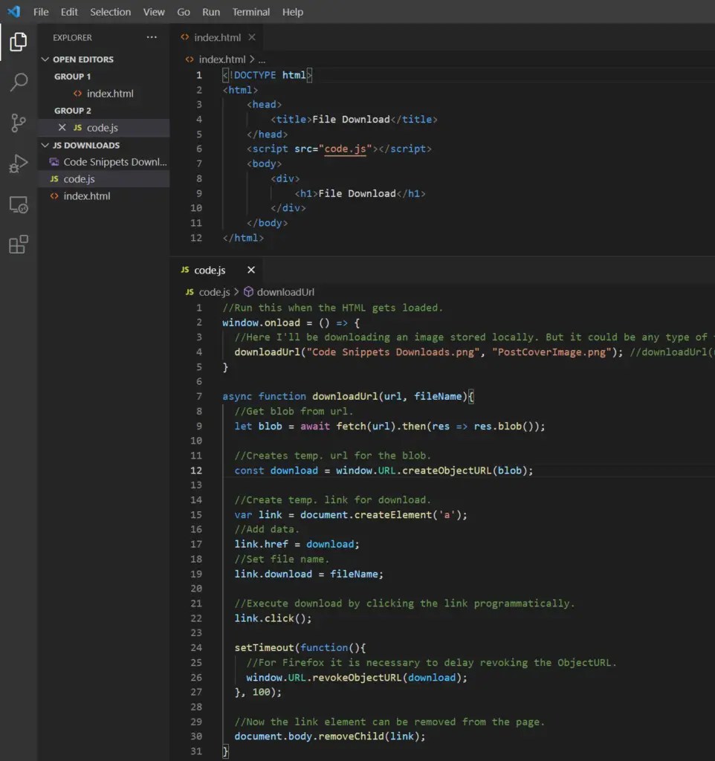715x761 pixels.
Task: Click the <title>File Download</title> line
Action: (x=354, y=120)
